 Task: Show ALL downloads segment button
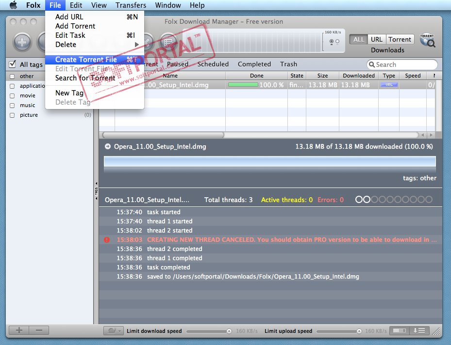(358, 39)
